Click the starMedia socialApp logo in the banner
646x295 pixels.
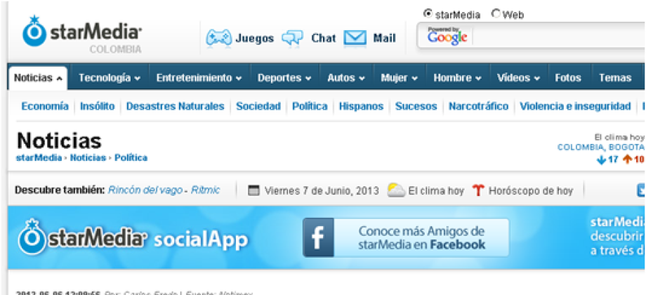(x=133, y=239)
